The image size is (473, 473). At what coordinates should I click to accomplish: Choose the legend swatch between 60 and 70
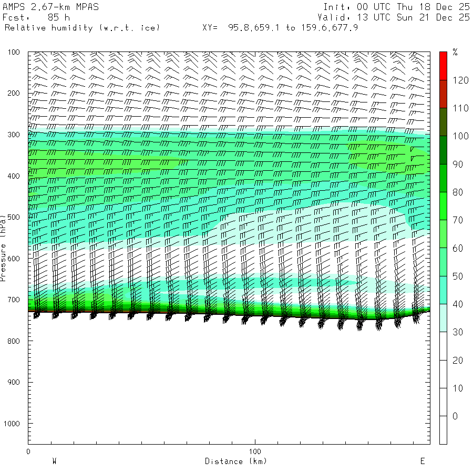pos(443,234)
